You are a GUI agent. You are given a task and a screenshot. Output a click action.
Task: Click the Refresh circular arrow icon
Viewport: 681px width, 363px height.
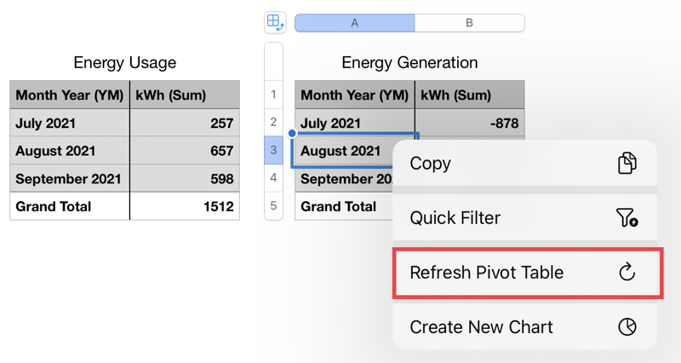627,273
